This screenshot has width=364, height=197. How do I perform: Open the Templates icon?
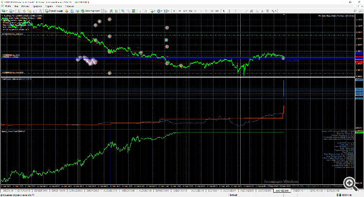[x=166, y=11]
